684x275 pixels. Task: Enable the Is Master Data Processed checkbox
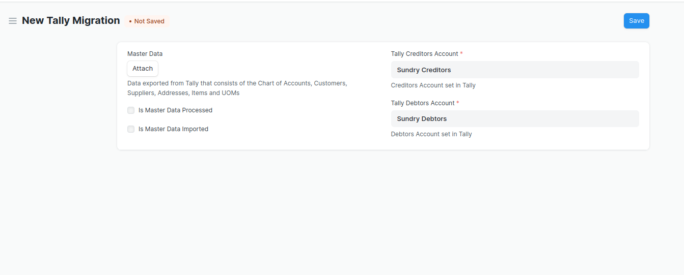[x=131, y=110]
